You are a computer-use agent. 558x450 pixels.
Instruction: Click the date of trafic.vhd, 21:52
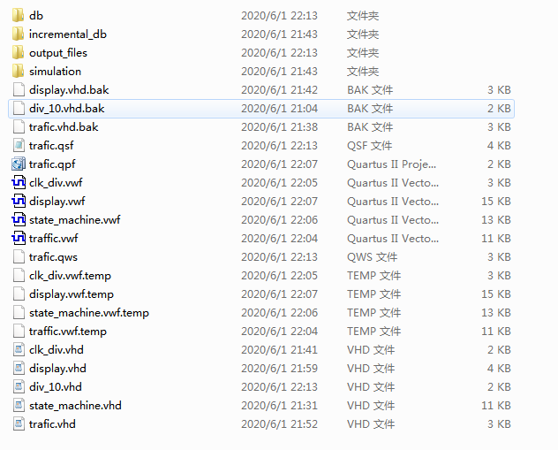(279, 424)
